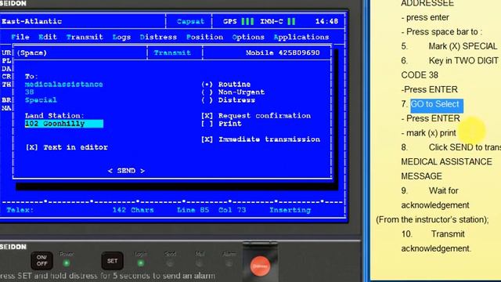
Task: Click the 38 special code entry
Action: click(30, 92)
